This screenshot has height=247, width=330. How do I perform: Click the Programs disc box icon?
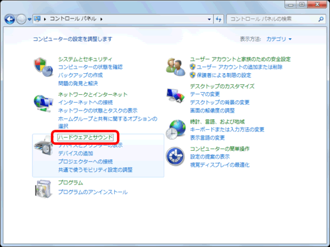tap(44, 189)
